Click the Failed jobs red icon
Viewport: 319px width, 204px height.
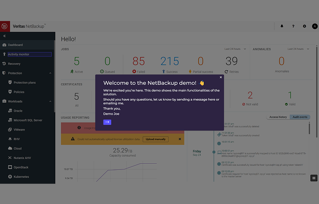pos(134,71)
